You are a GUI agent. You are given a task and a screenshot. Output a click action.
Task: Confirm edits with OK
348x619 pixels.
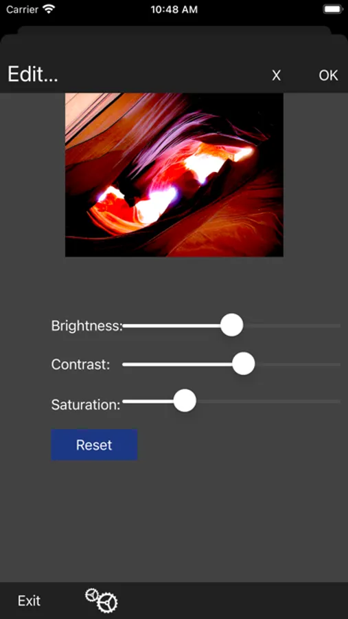point(328,75)
